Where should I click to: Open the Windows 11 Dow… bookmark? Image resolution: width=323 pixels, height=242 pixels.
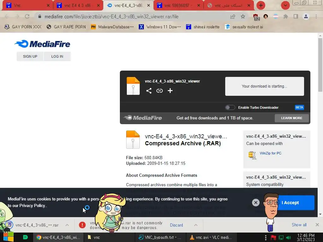pos(160,27)
